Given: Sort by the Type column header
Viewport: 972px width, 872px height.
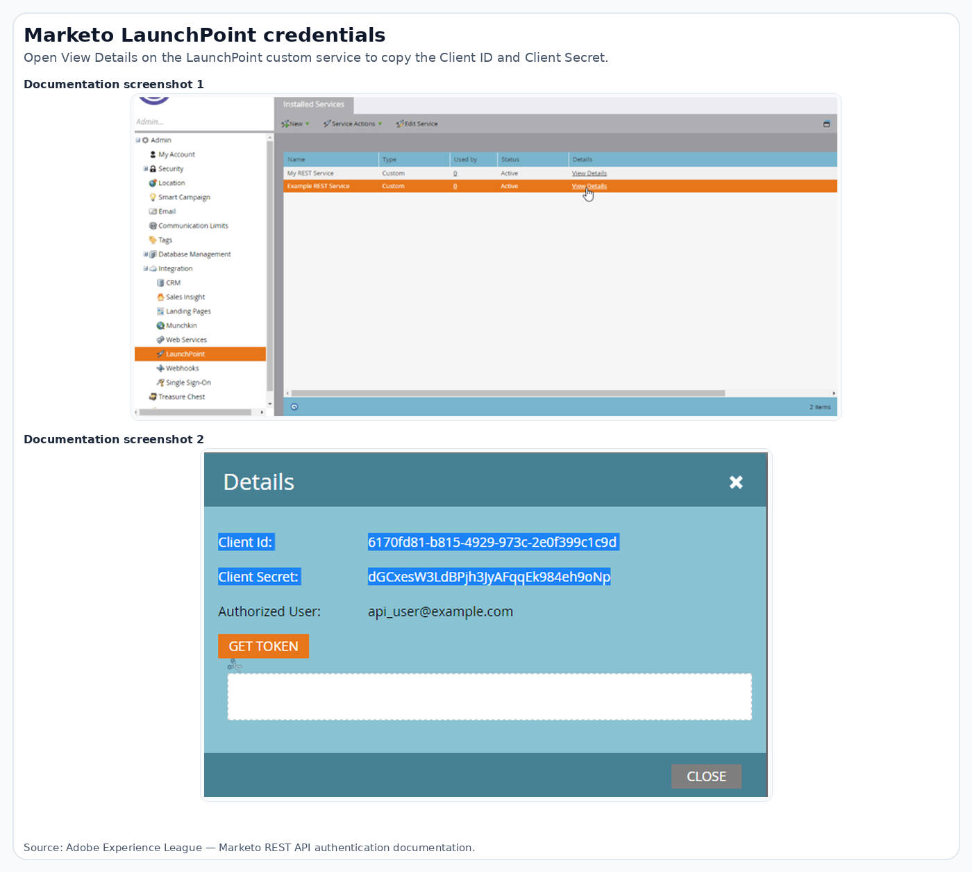Looking at the screenshot, I should 414,159.
